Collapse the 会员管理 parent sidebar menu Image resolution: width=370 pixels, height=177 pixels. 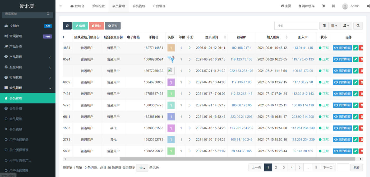pyautogui.click(x=28, y=88)
